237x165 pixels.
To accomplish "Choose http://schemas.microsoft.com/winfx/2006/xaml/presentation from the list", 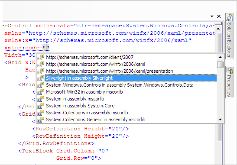I will point(110,71).
